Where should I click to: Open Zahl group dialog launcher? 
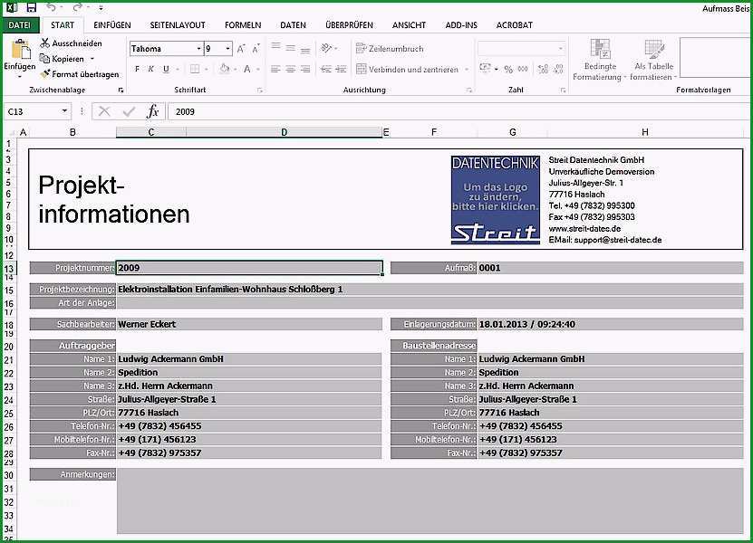click(x=563, y=90)
